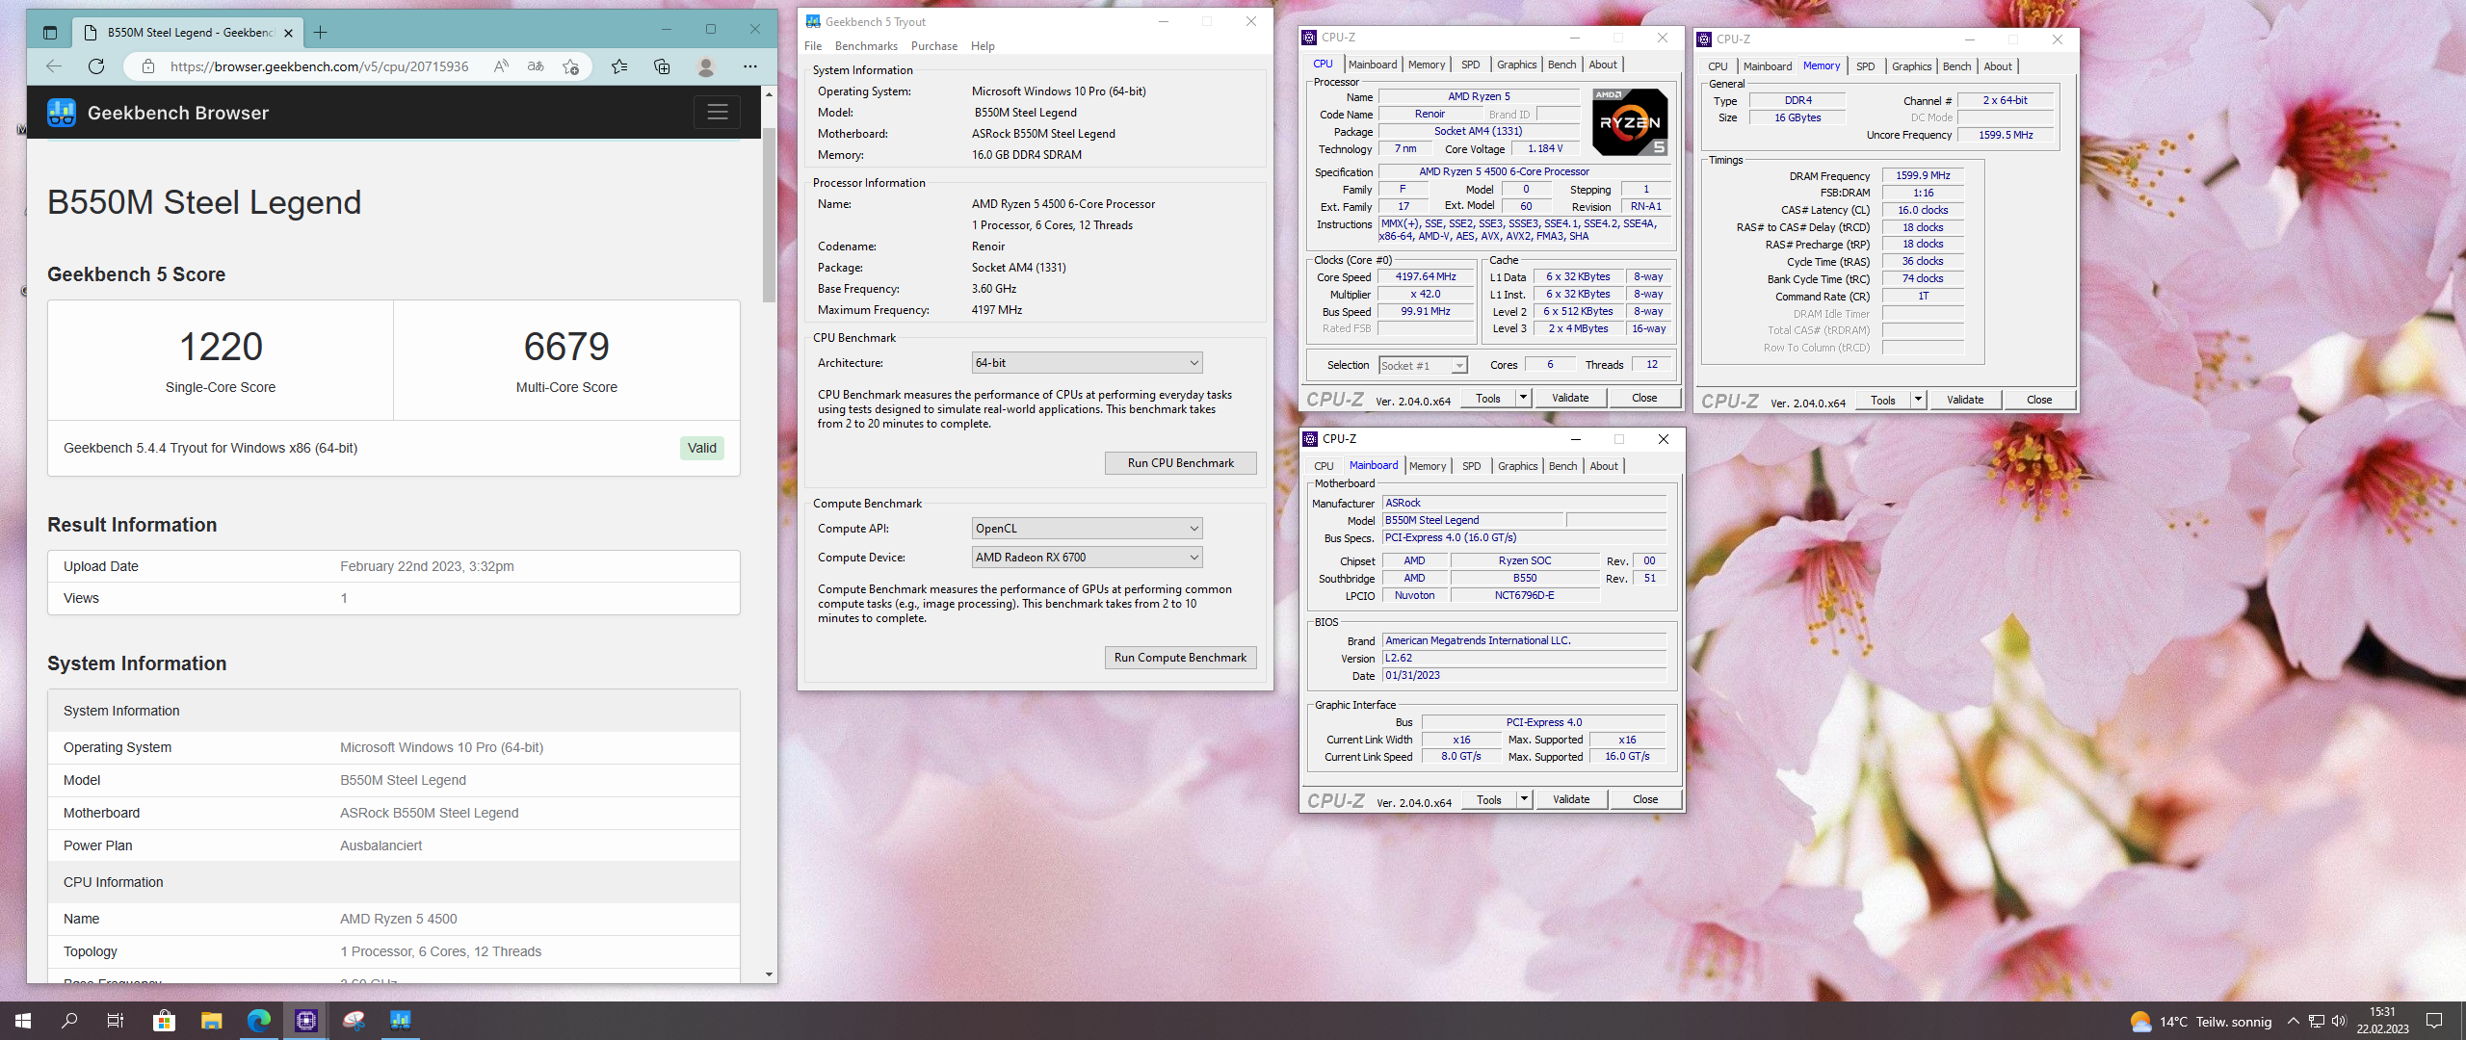
Task: Switch to SPD tab in CPU-Z CPU window
Action: click(x=1470, y=65)
